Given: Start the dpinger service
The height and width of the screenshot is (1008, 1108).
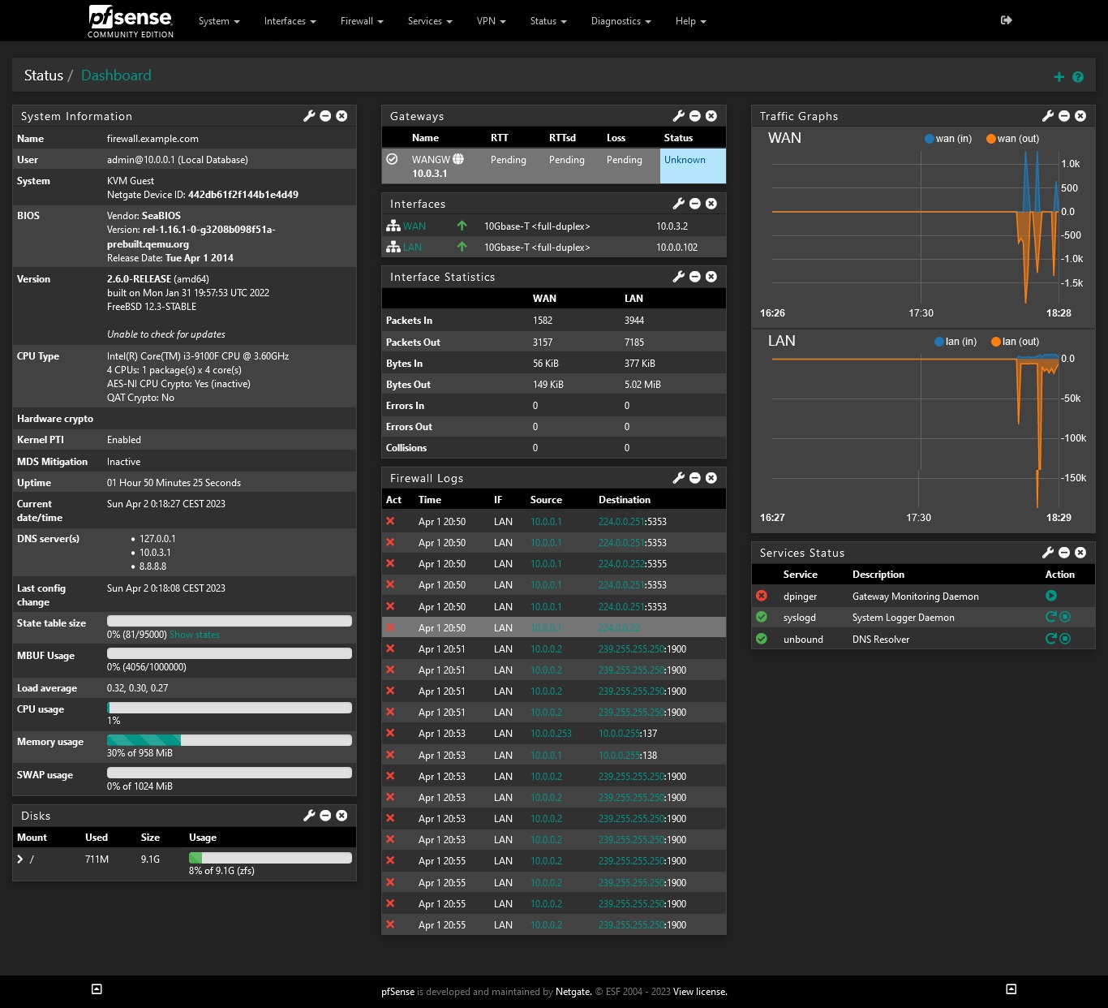Looking at the screenshot, I should (1050, 596).
